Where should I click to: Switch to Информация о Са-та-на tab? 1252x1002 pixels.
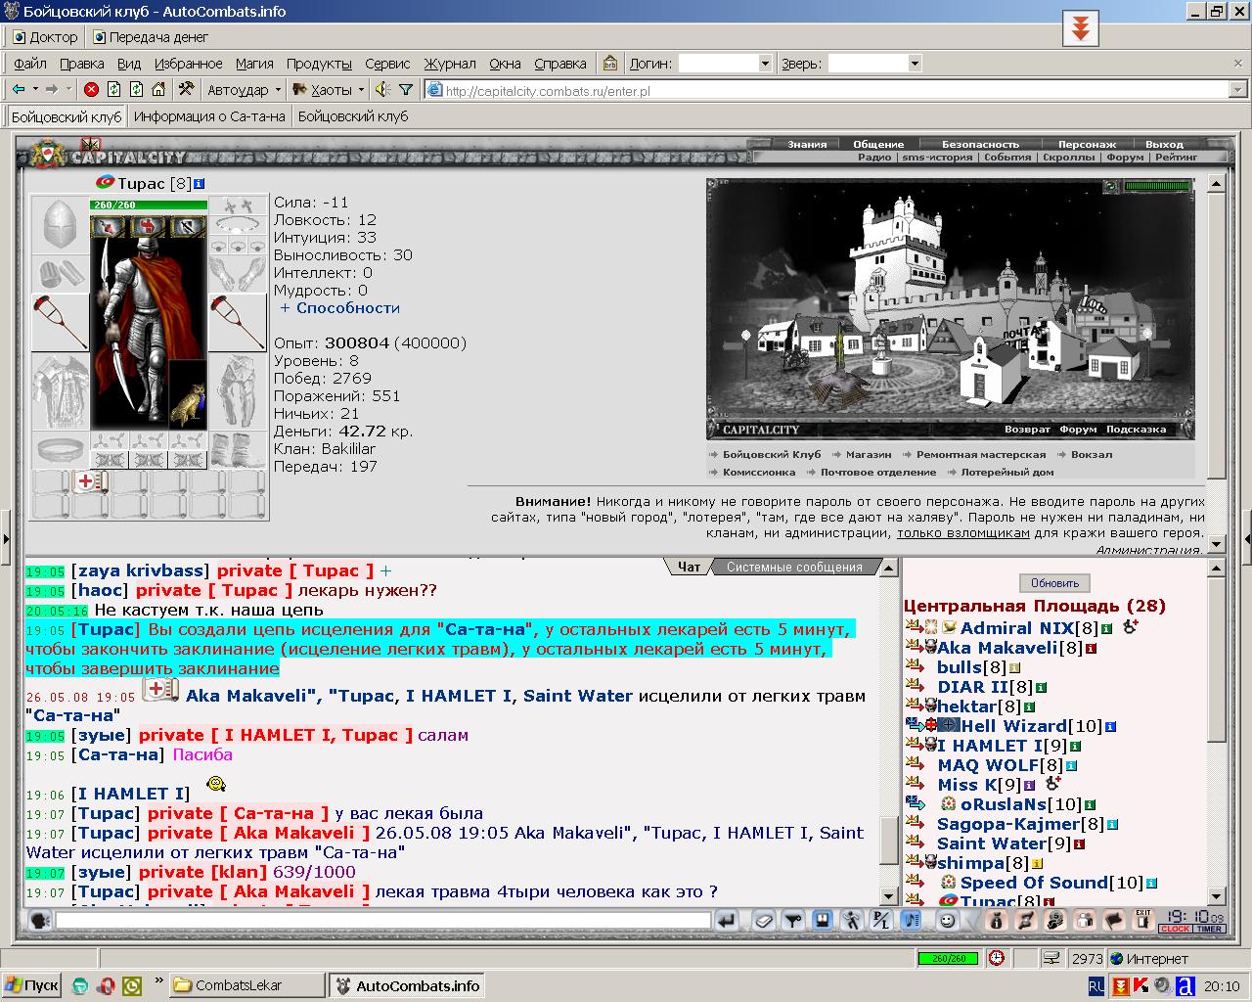[209, 116]
